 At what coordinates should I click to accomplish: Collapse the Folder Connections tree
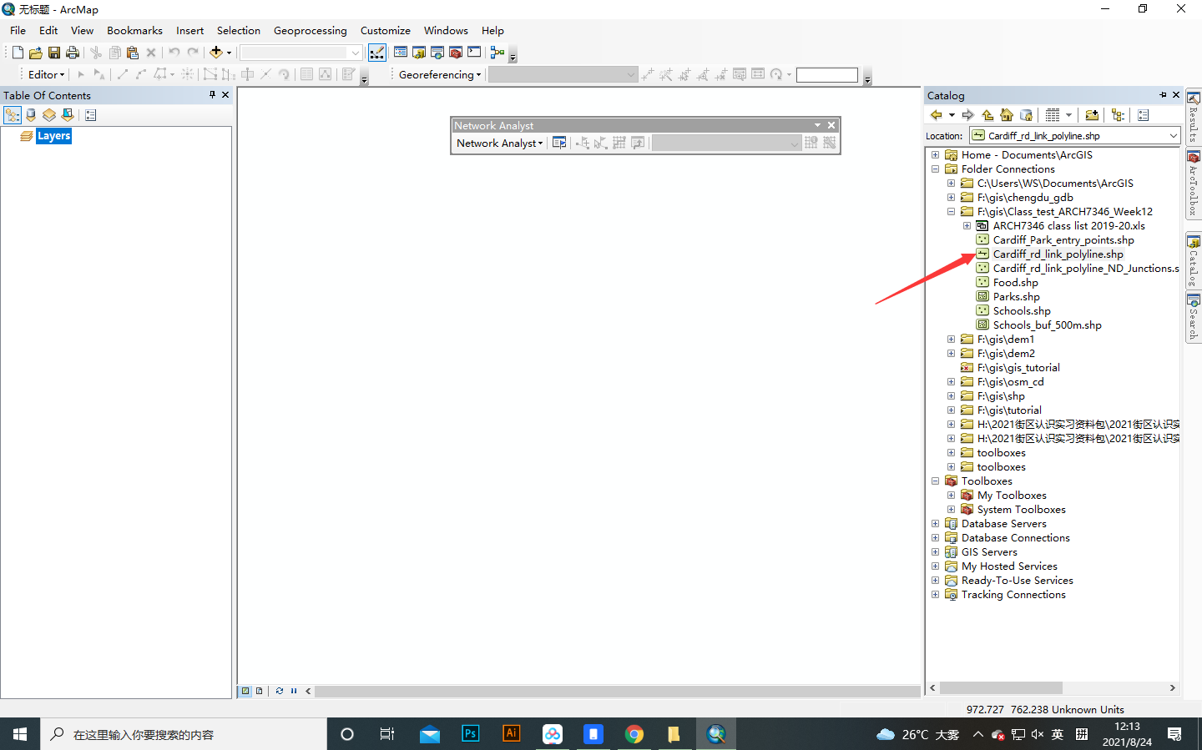click(x=935, y=169)
